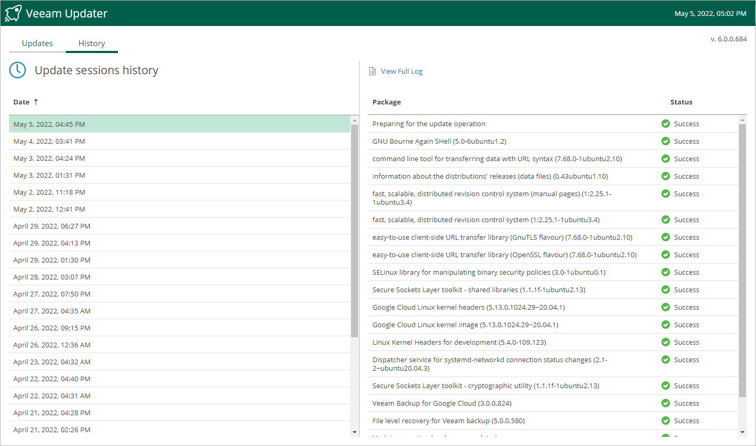Select the April 22, 2022, 04:40 PM session
The width and height of the screenshot is (756, 446).
(180, 379)
